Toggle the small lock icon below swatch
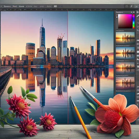The image size is (139, 139). [117, 17]
